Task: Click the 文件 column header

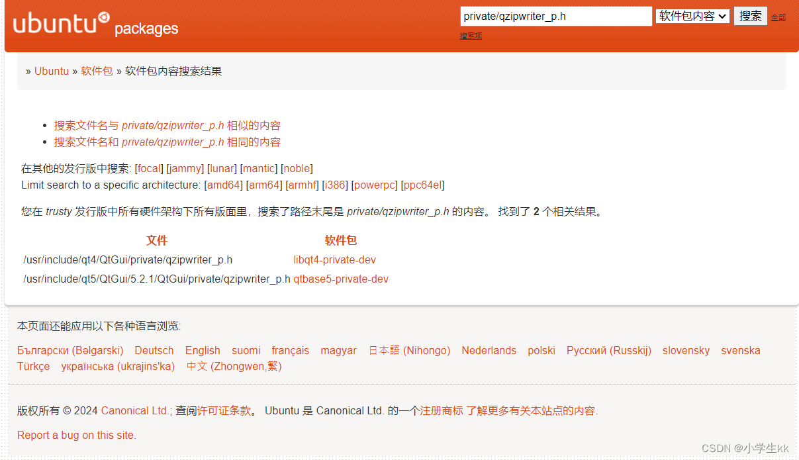Action: coord(157,240)
